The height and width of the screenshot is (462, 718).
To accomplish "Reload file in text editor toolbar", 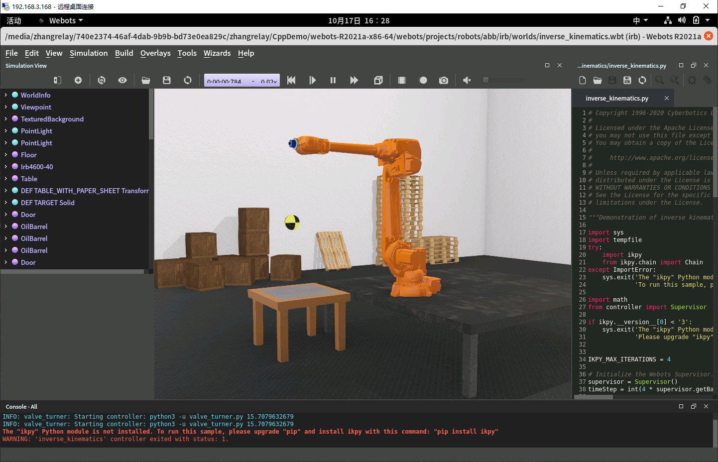I will (642, 80).
